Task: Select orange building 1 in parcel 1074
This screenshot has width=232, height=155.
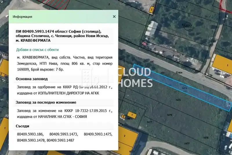Action: point(132,115)
